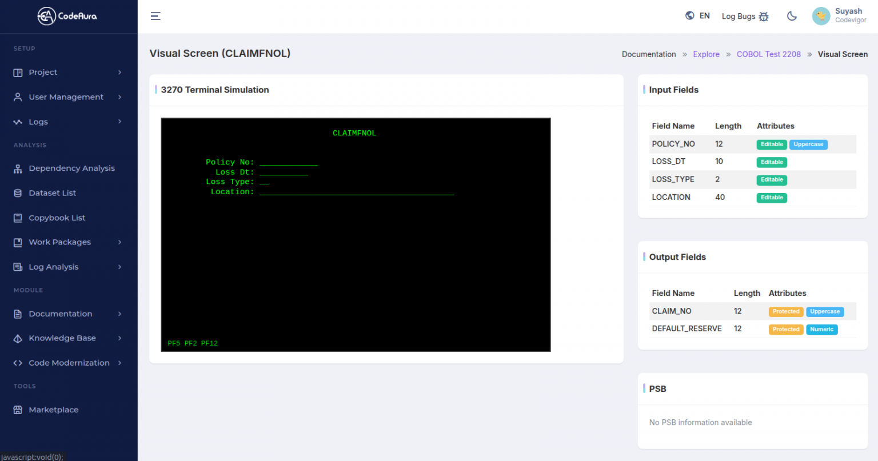
Task: Click the globe language icon
Action: pyautogui.click(x=689, y=15)
